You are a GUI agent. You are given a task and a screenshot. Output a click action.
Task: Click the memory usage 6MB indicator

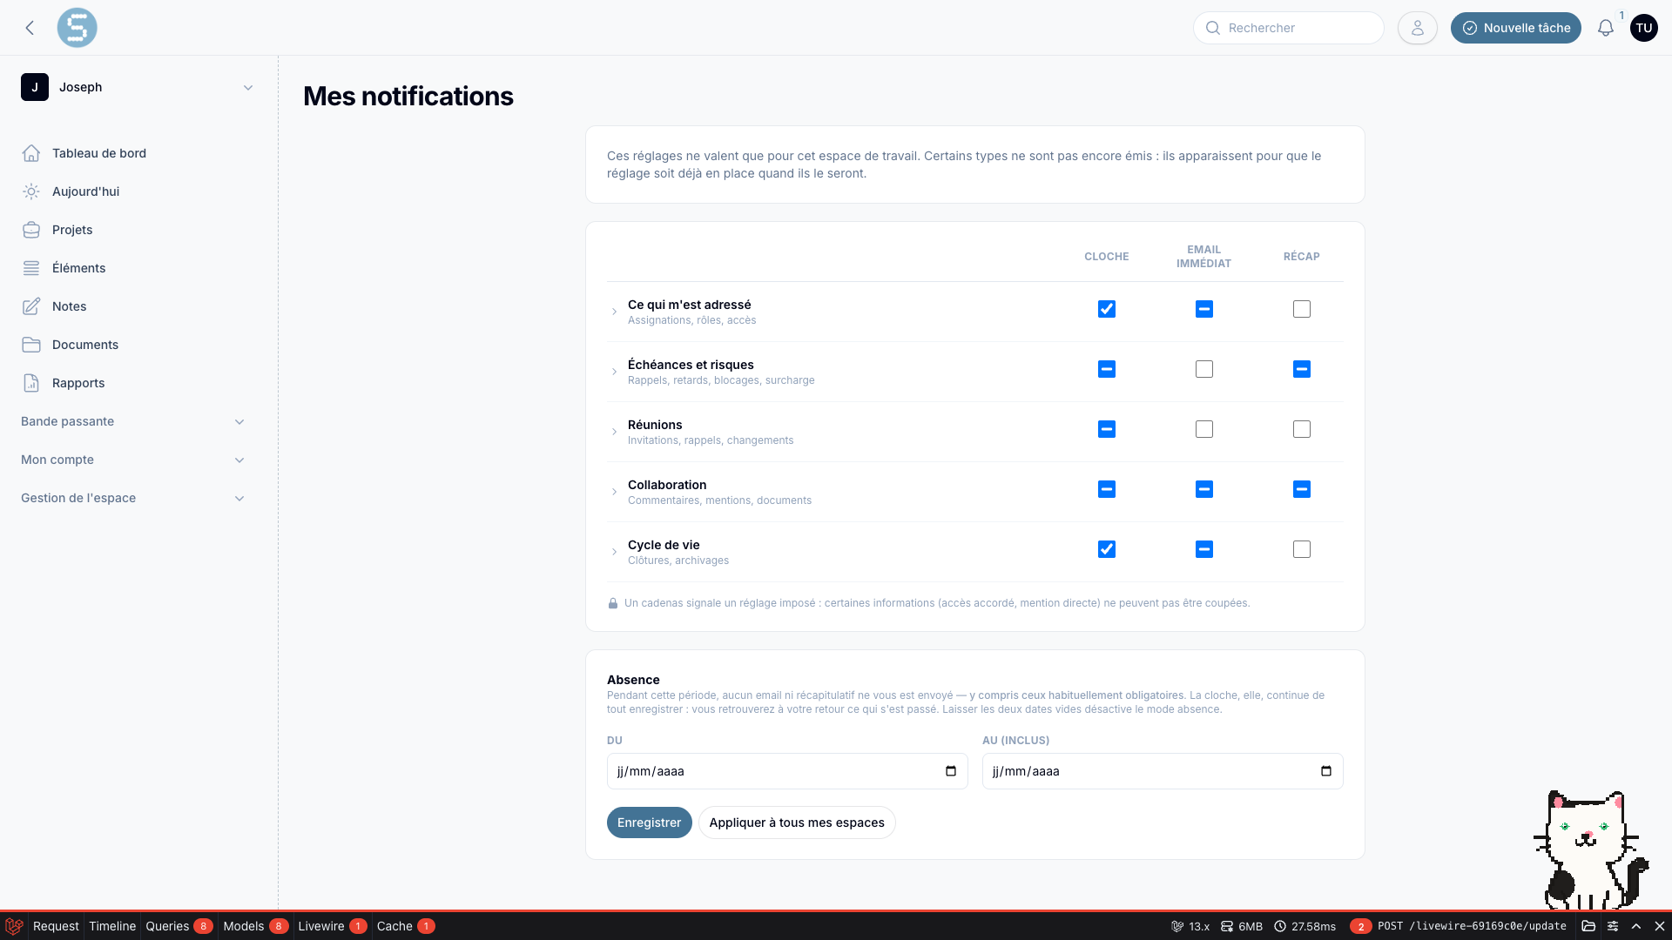tap(1242, 926)
